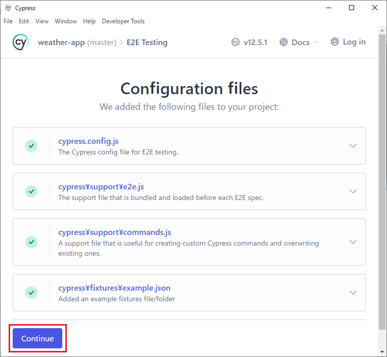Open the Docs dropdown arrow
The height and width of the screenshot is (357, 387).
[316, 42]
